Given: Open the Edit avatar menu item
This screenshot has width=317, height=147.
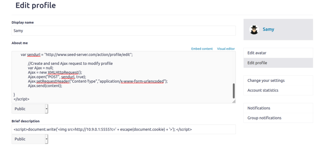Looking at the screenshot, I should pyautogui.click(x=278, y=53).
